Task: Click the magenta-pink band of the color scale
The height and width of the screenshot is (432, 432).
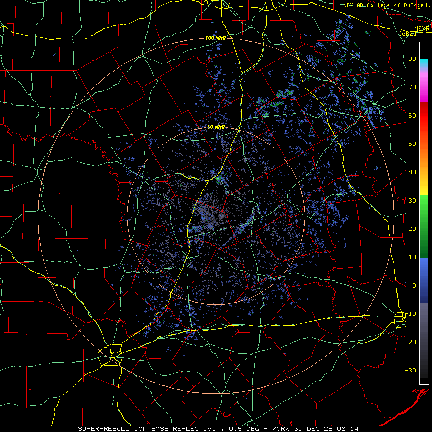Action: click(x=424, y=86)
